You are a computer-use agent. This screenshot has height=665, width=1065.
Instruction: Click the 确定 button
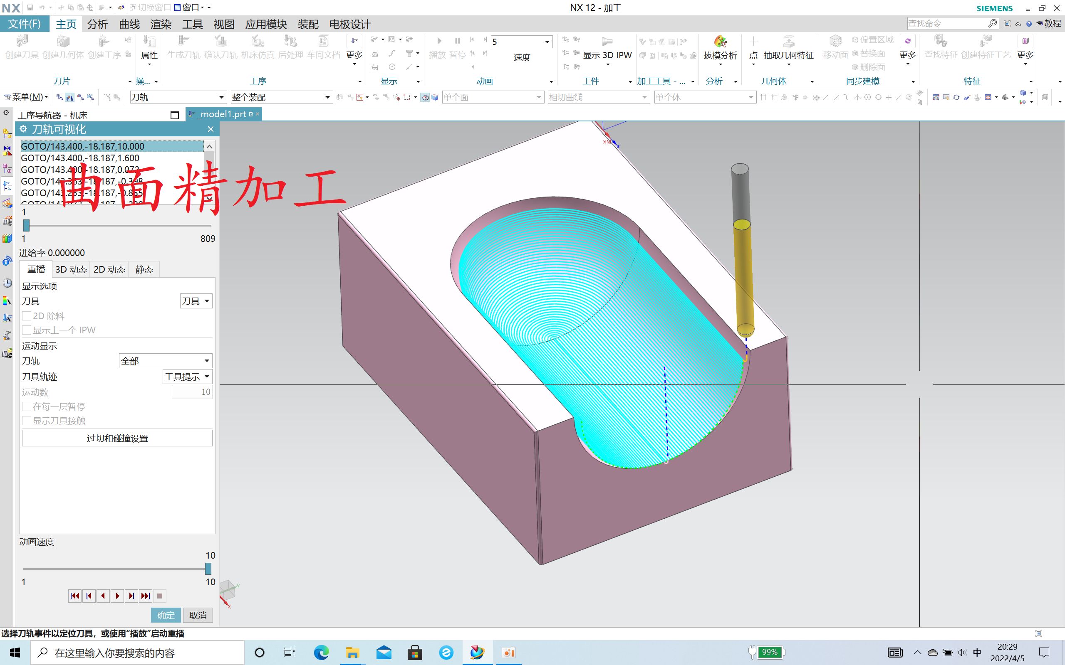[x=166, y=615]
